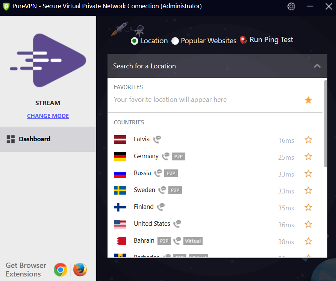Click the Virtual badge next to Bahrain
The width and height of the screenshot is (336, 281).
click(x=193, y=241)
